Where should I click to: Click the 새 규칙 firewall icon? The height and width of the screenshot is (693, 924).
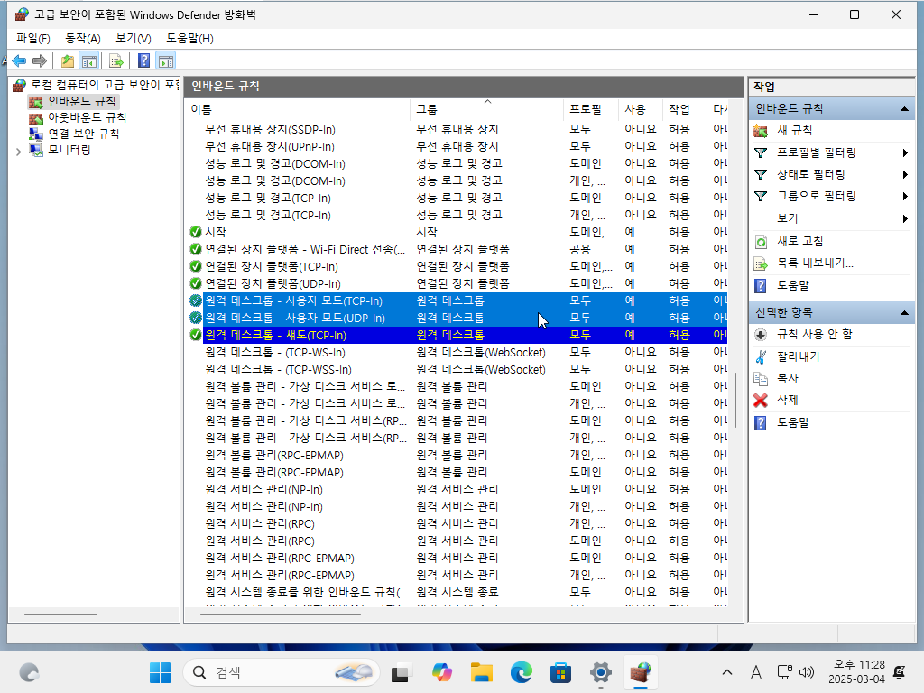click(761, 131)
